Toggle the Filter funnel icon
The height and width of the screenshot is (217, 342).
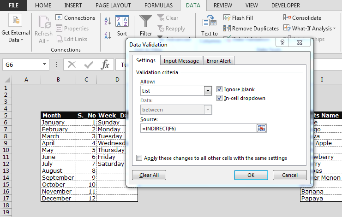pyautogui.click(x=146, y=22)
